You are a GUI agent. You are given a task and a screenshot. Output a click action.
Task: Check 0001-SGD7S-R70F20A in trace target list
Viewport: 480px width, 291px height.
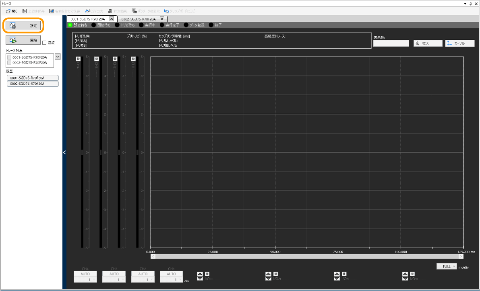[x=10, y=57]
